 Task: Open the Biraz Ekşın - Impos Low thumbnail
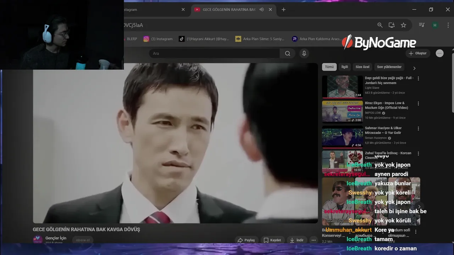pyautogui.click(x=342, y=112)
